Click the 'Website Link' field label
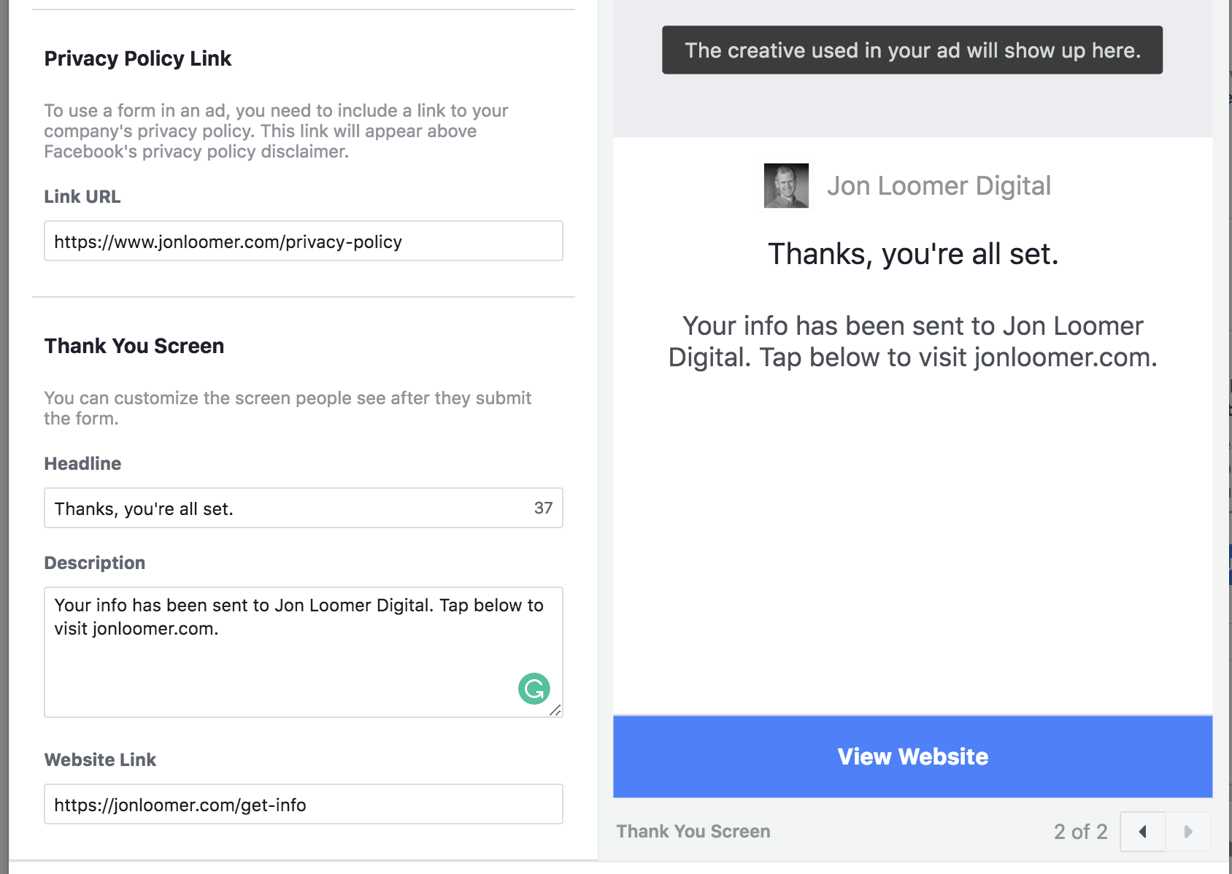1232x874 pixels. [x=100, y=760]
